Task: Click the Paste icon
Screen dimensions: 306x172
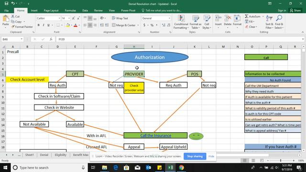Action: pyautogui.click(x=6, y=19)
